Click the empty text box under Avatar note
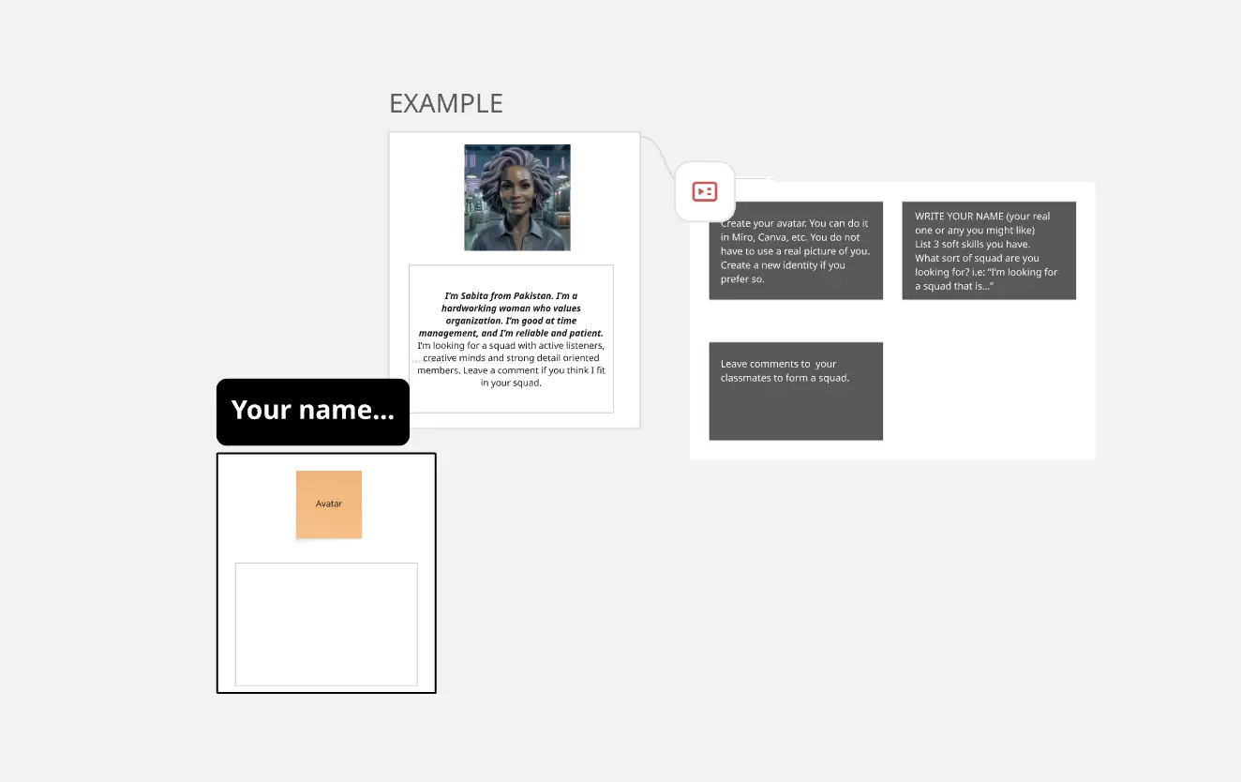The width and height of the screenshot is (1241, 782). pyautogui.click(x=325, y=624)
